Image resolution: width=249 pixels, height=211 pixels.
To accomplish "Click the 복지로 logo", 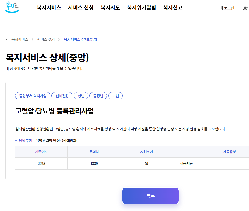I will tap(12, 7).
